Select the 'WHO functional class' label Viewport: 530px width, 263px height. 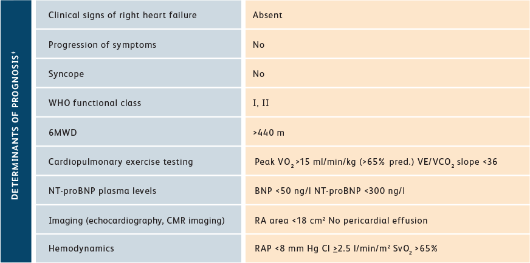coord(95,103)
